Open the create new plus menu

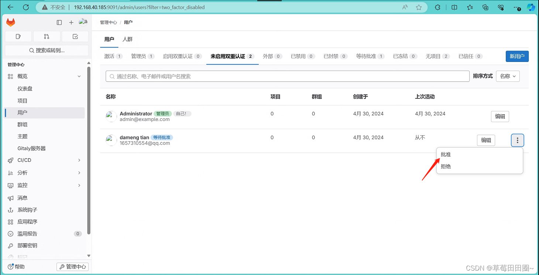pos(71,22)
